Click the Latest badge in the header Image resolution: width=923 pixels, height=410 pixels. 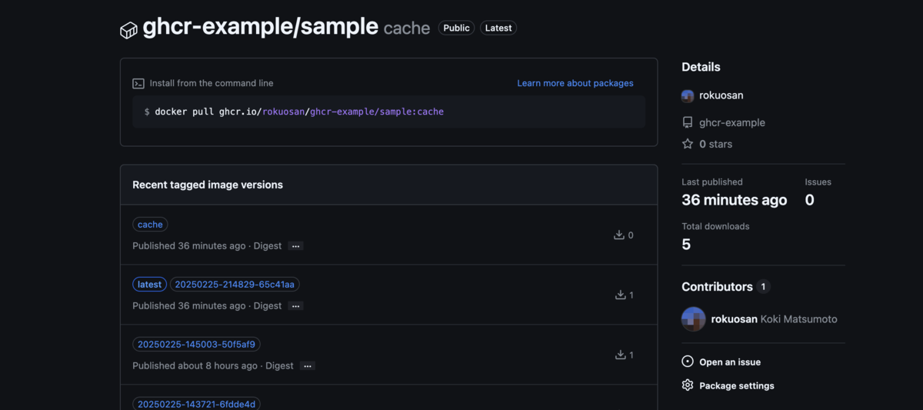point(498,28)
